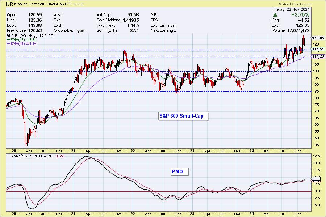
Task: Select the StockCharts.com credit text
Action: tap(295, 4)
